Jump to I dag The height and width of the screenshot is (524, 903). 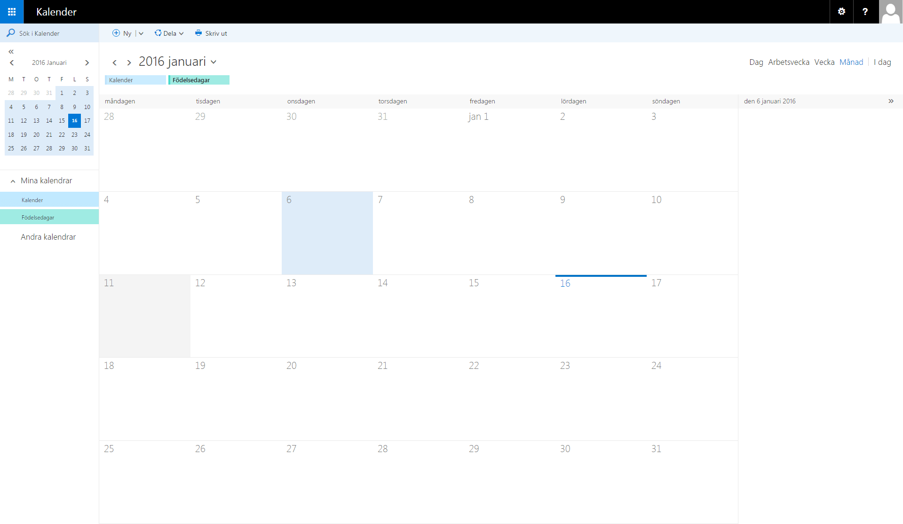point(882,62)
